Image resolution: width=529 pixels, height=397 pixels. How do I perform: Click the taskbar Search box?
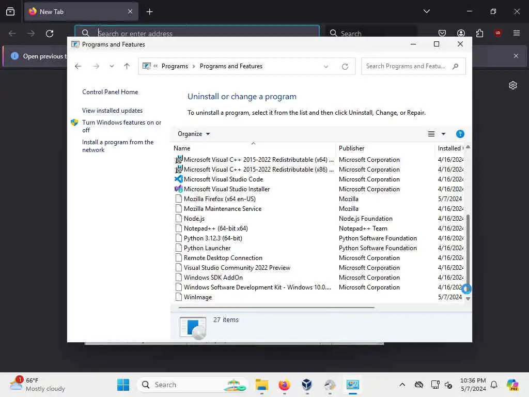192,385
